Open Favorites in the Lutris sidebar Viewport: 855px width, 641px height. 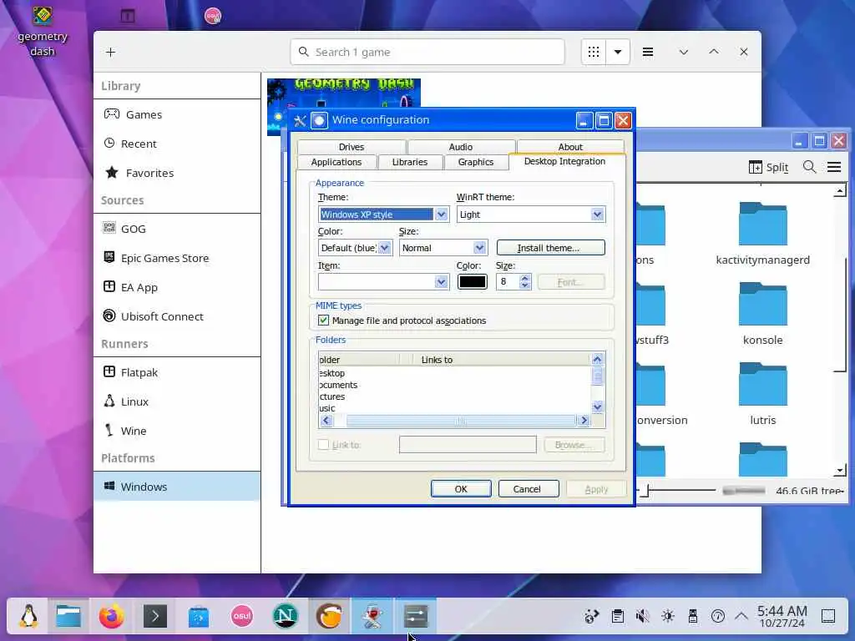point(177,173)
